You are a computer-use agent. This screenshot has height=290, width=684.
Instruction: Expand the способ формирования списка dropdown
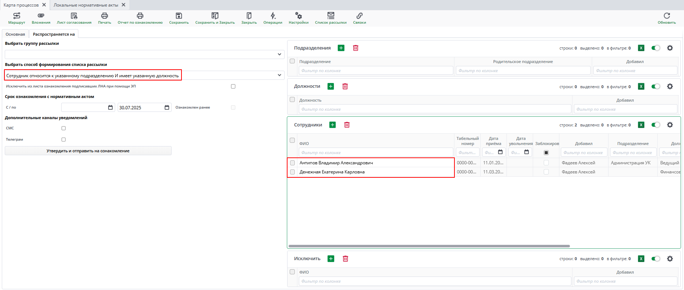280,75
